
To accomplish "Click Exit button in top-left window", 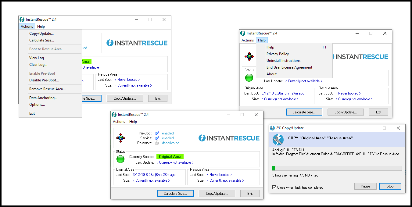I will pyautogui.click(x=158, y=98).
